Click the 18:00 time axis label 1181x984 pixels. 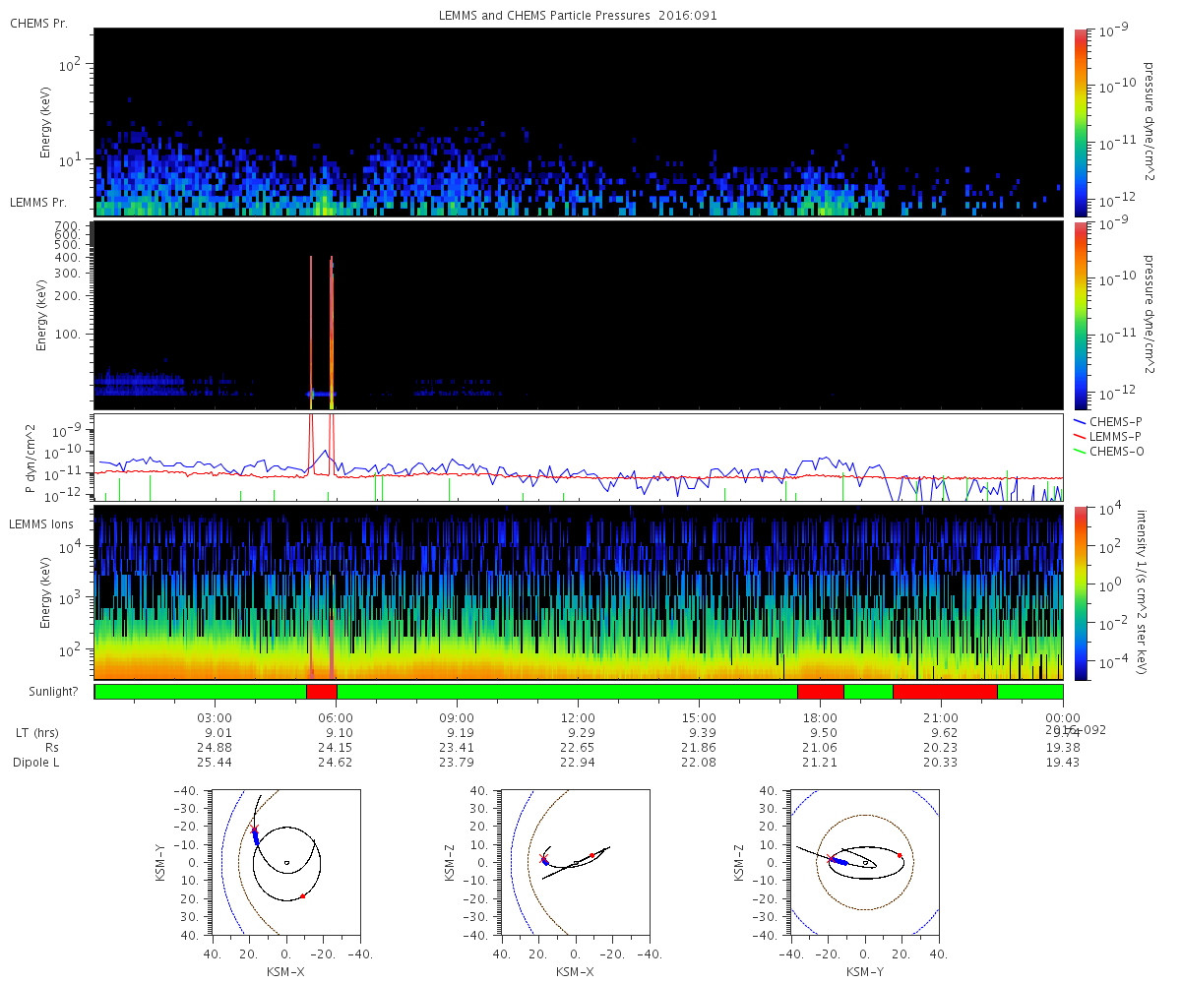point(820,716)
